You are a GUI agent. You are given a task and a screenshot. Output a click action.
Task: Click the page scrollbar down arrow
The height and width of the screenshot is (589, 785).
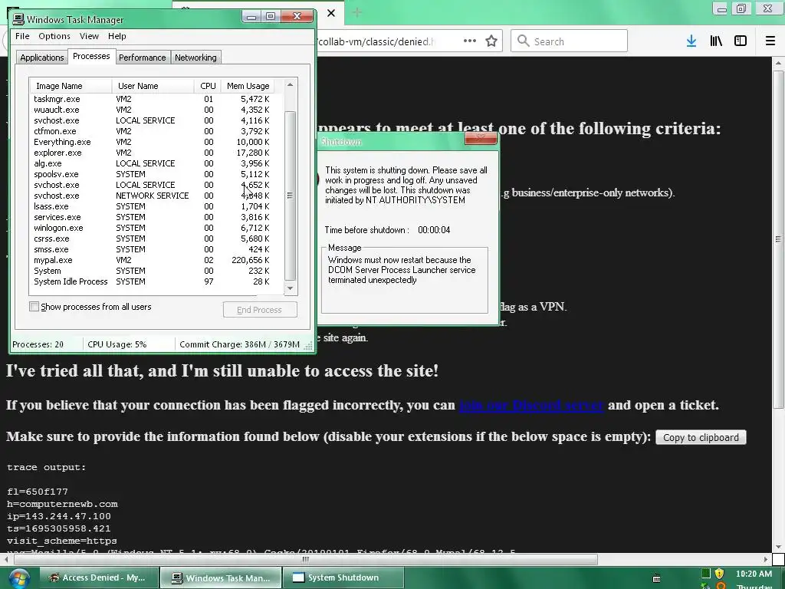(778, 546)
